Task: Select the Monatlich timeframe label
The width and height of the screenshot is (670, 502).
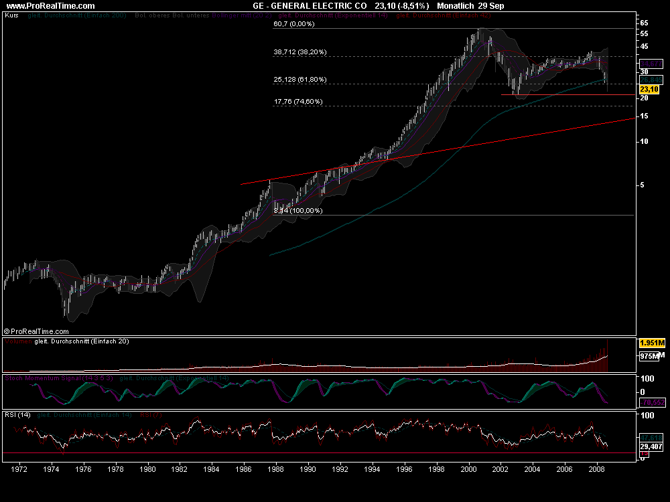Action: (x=455, y=5)
